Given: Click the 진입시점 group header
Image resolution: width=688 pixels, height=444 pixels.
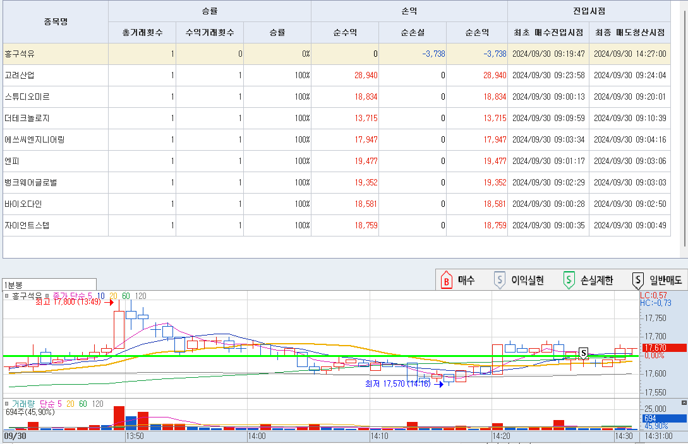Looking at the screenshot, I should pyautogui.click(x=589, y=11).
